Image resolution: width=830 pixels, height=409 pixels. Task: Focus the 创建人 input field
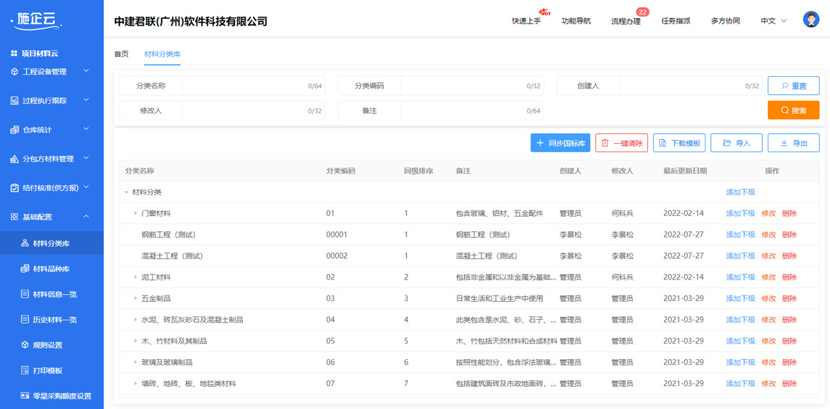pos(690,86)
